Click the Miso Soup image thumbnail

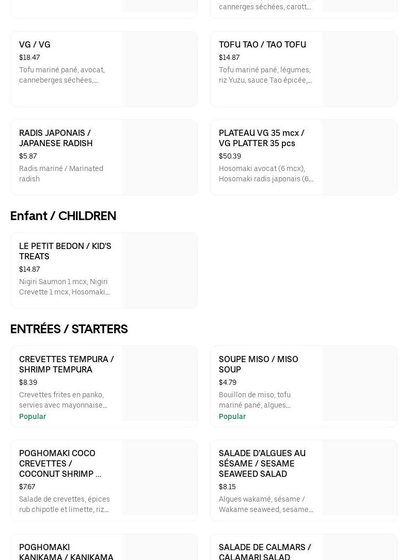359,384
